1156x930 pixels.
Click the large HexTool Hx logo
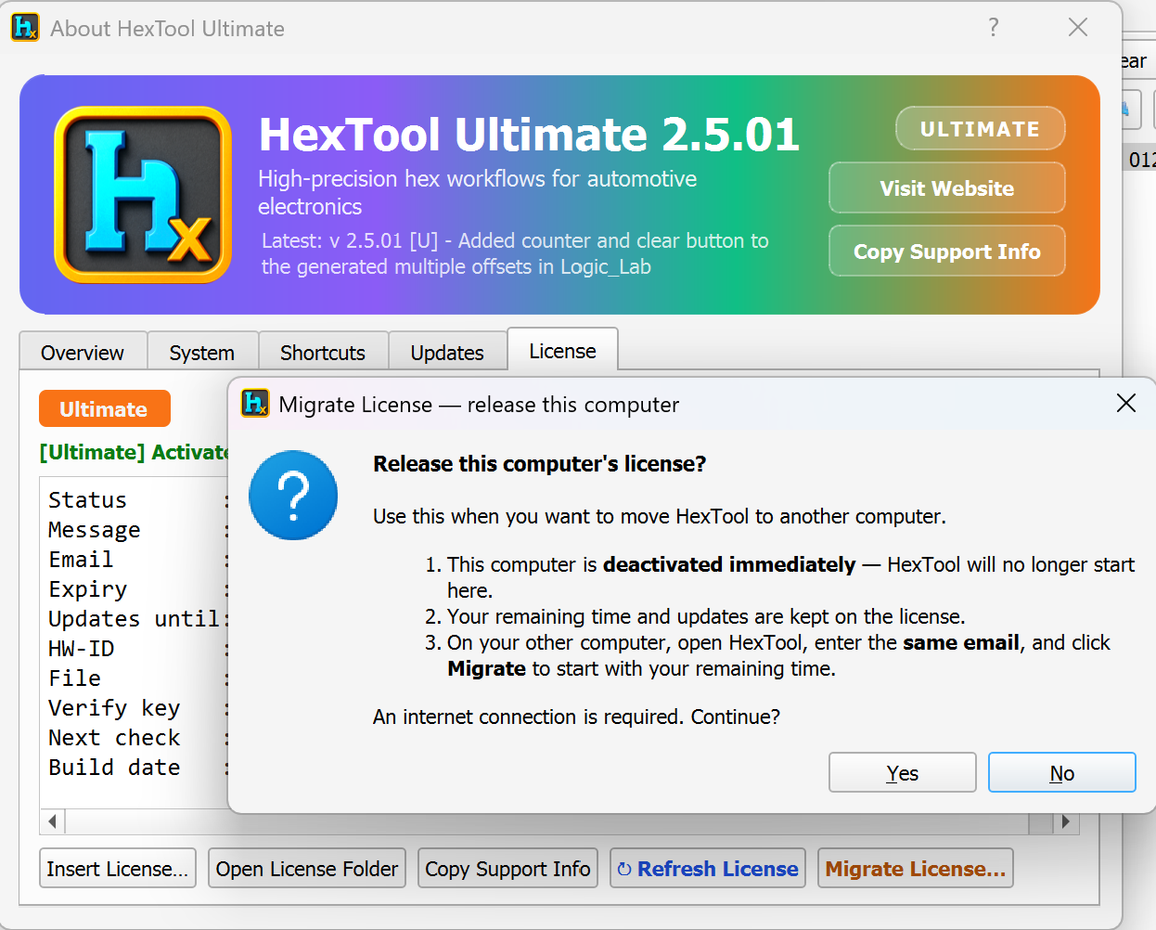[x=143, y=194]
